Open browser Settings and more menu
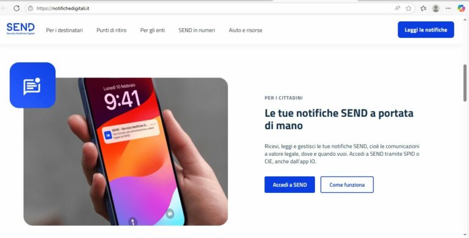The height and width of the screenshot is (238, 469). (448, 9)
